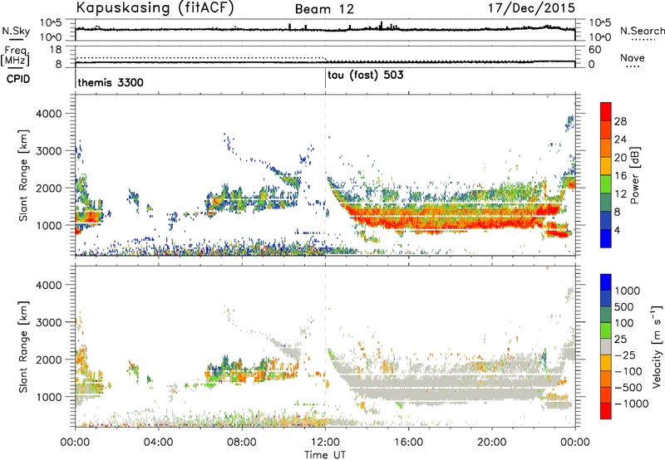Screen dimensions: 665x460
Task: Click the 60 Nave axis tick label
Action: coord(595,50)
